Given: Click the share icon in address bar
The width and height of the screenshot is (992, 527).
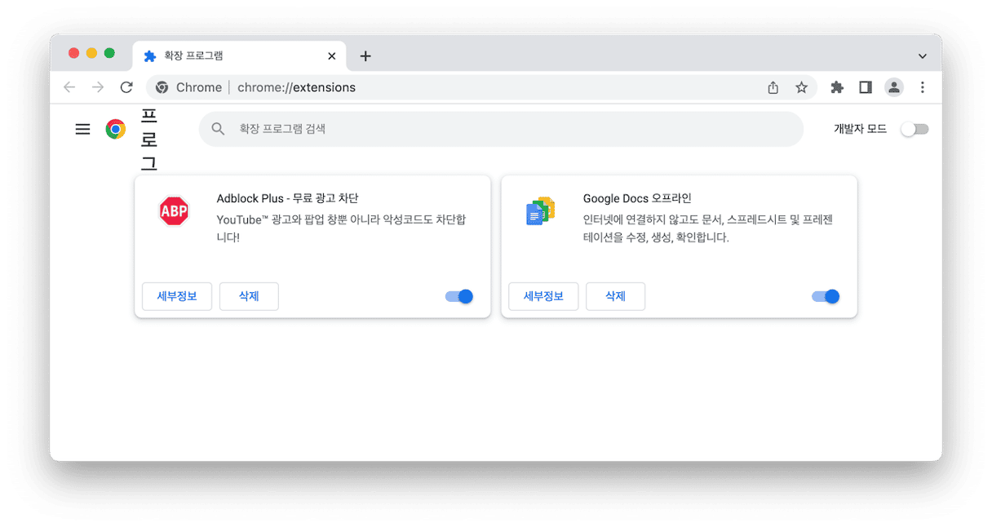Looking at the screenshot, I should click(773, 87).
